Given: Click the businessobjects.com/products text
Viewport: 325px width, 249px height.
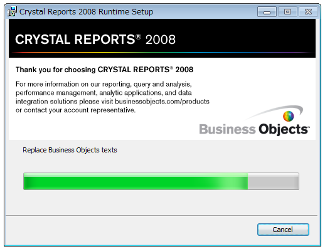Looking at the screenshot, I should point(162,102).
